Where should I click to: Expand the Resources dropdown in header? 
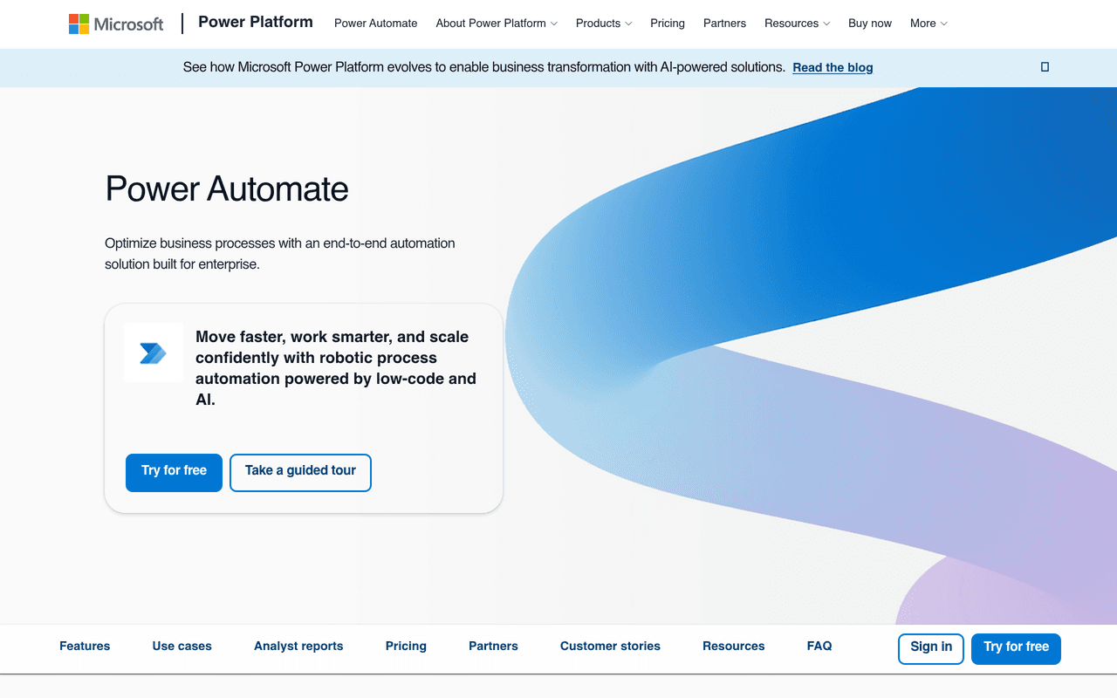(x=798, y=24)
